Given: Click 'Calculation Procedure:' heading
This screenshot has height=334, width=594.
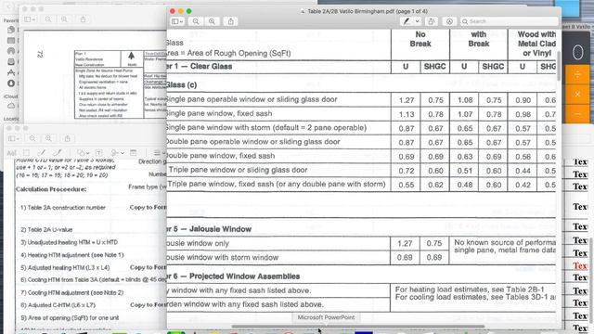Looking at the screenshot, I should click(x=51, y=189).
